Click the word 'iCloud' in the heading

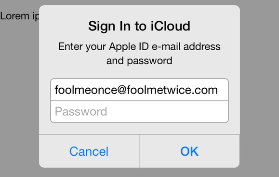pyautogui.click(x=171, y=26)
